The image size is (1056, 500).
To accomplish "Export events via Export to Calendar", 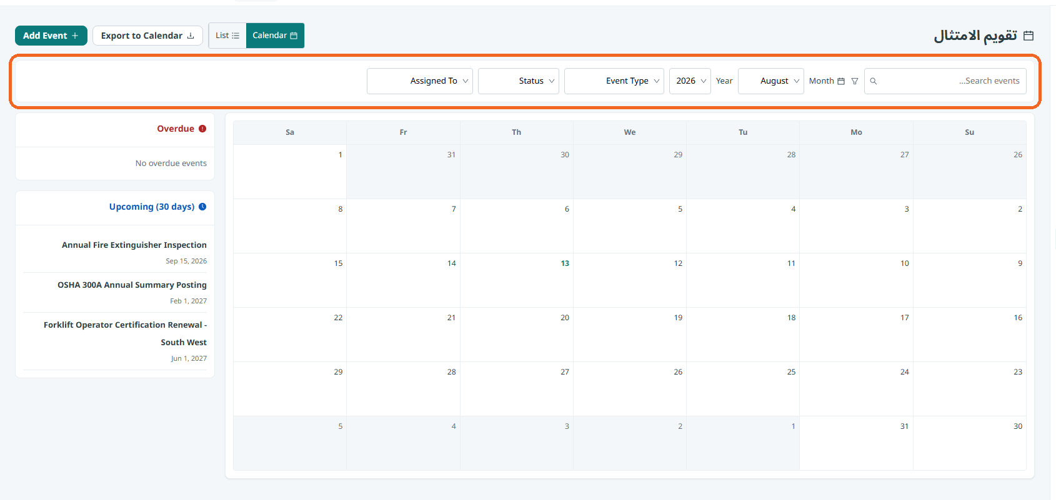I will (x=147, y=36).
